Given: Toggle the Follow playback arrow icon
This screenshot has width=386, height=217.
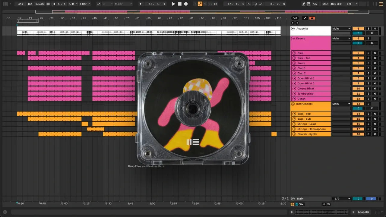Looking at the screenshot, I should [141, 4].
